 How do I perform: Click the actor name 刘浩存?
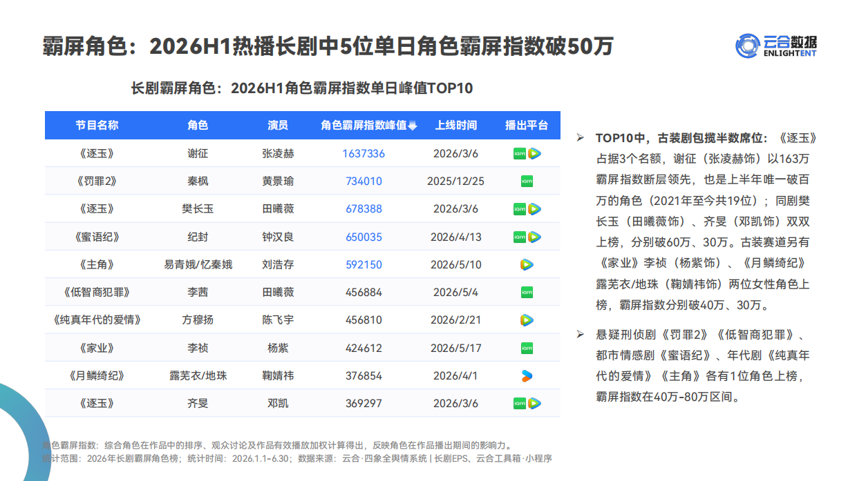click(x=278, y=264)
